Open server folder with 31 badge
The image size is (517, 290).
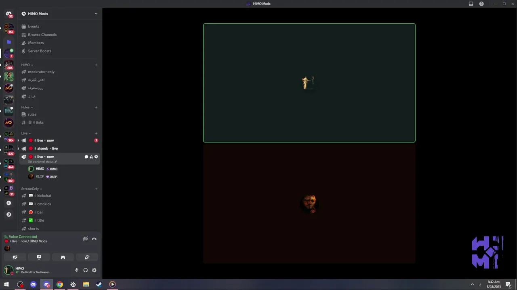click(x=9, y=190)
